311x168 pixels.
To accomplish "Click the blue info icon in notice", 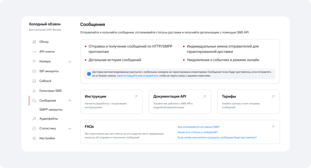I will [89, 74].
